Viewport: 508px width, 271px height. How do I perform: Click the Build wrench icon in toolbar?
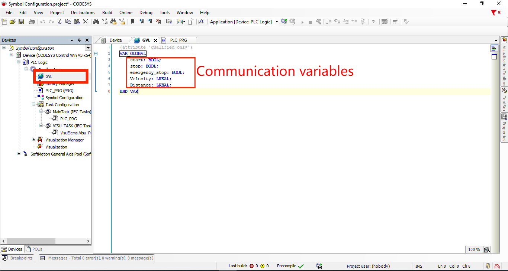point(318,22)
